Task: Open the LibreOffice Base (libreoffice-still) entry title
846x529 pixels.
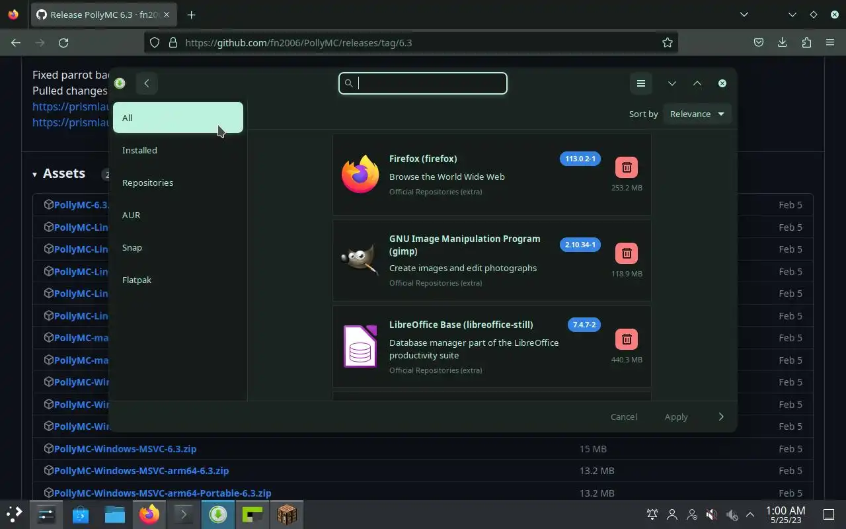Action: coord(461,325)
